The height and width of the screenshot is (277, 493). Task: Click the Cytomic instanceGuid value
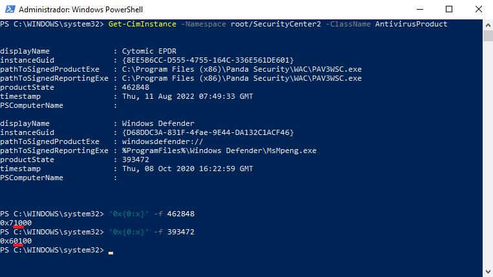pos(207,59)
